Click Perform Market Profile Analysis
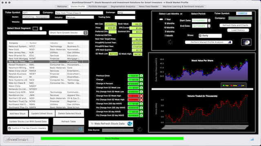Image resolution: width=261 pixels, height=146 pixels. pos(208,42)
